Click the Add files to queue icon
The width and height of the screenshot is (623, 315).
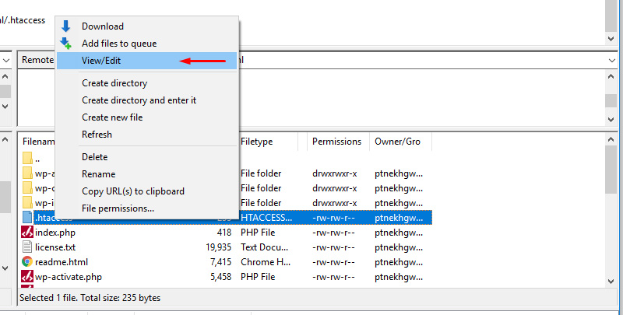coord(66,44)
